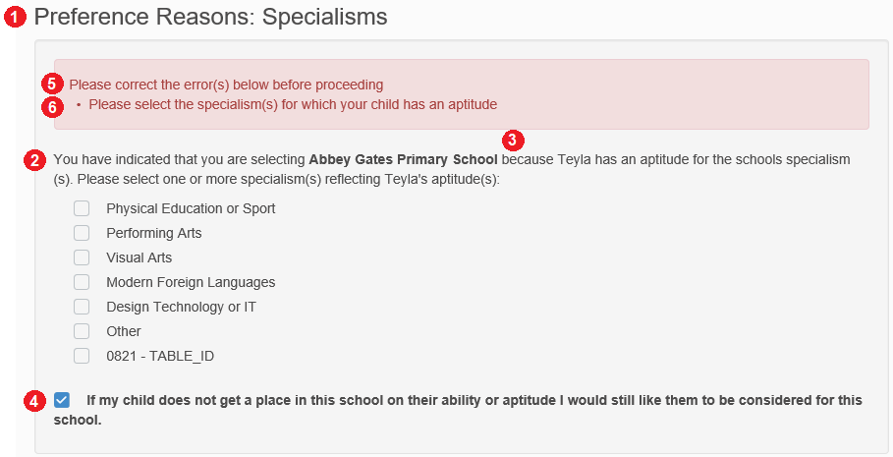Click red annotation marker number 5
Viewport: 893px width, 457px height.
pyautogui.click(x=52, y=85)
